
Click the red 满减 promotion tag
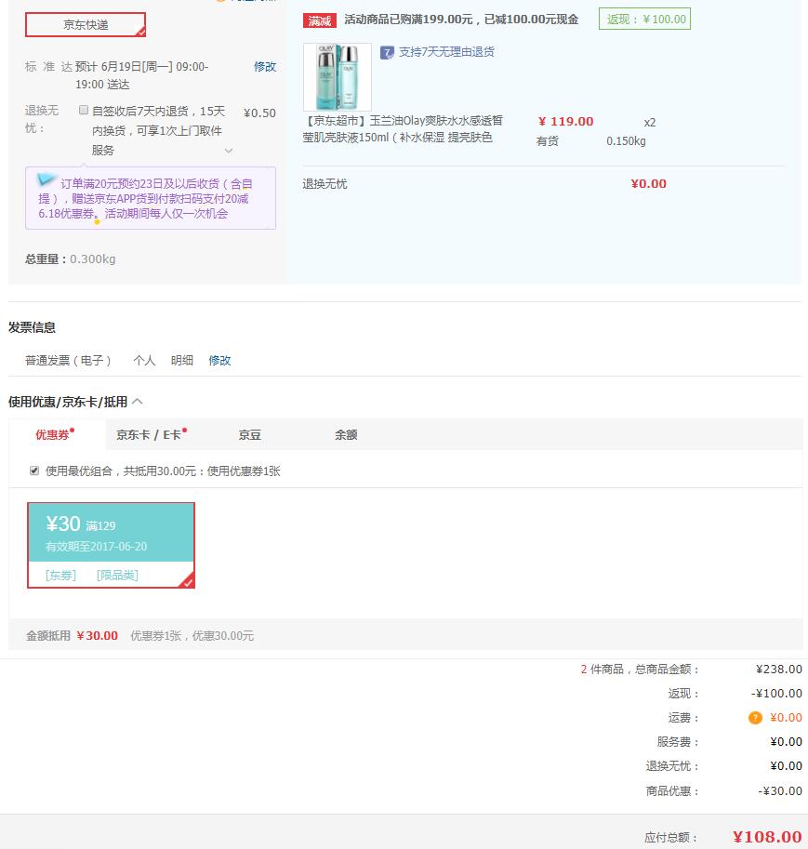point(320,20)
